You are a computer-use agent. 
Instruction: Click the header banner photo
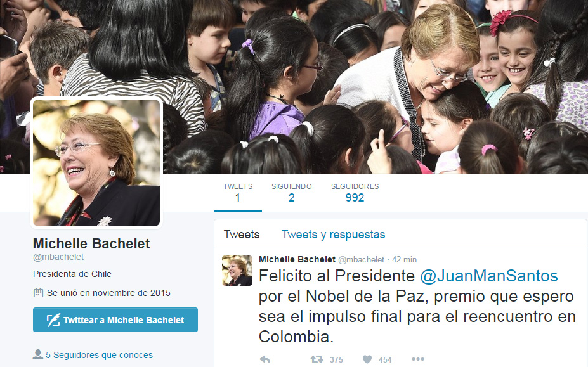375,86
